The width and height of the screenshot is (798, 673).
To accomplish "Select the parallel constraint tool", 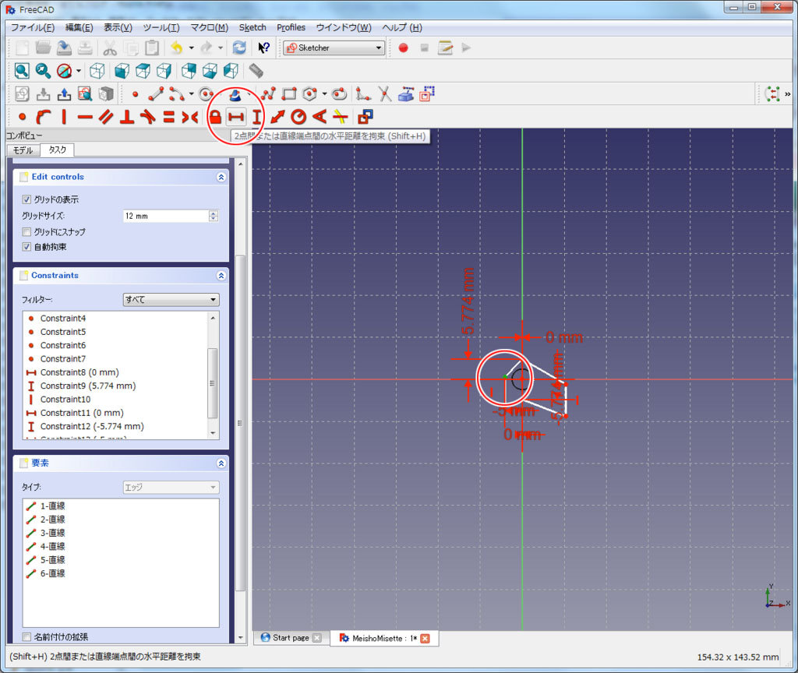I will click(x=106, y=117).
